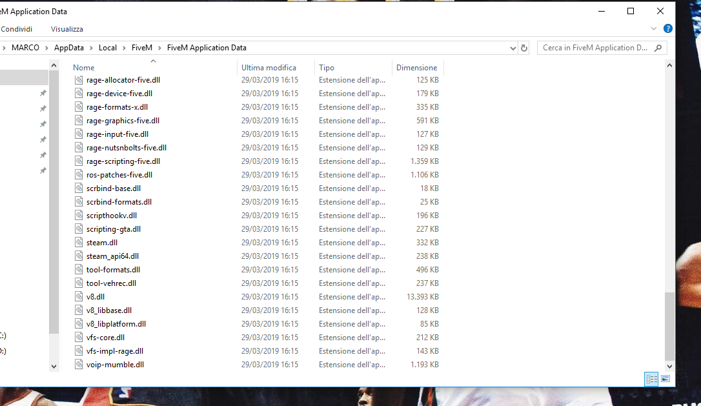The height and width of the screenshot is (406, 701).
Task: Click the Dimensione column header
Action: coord(417,67)
